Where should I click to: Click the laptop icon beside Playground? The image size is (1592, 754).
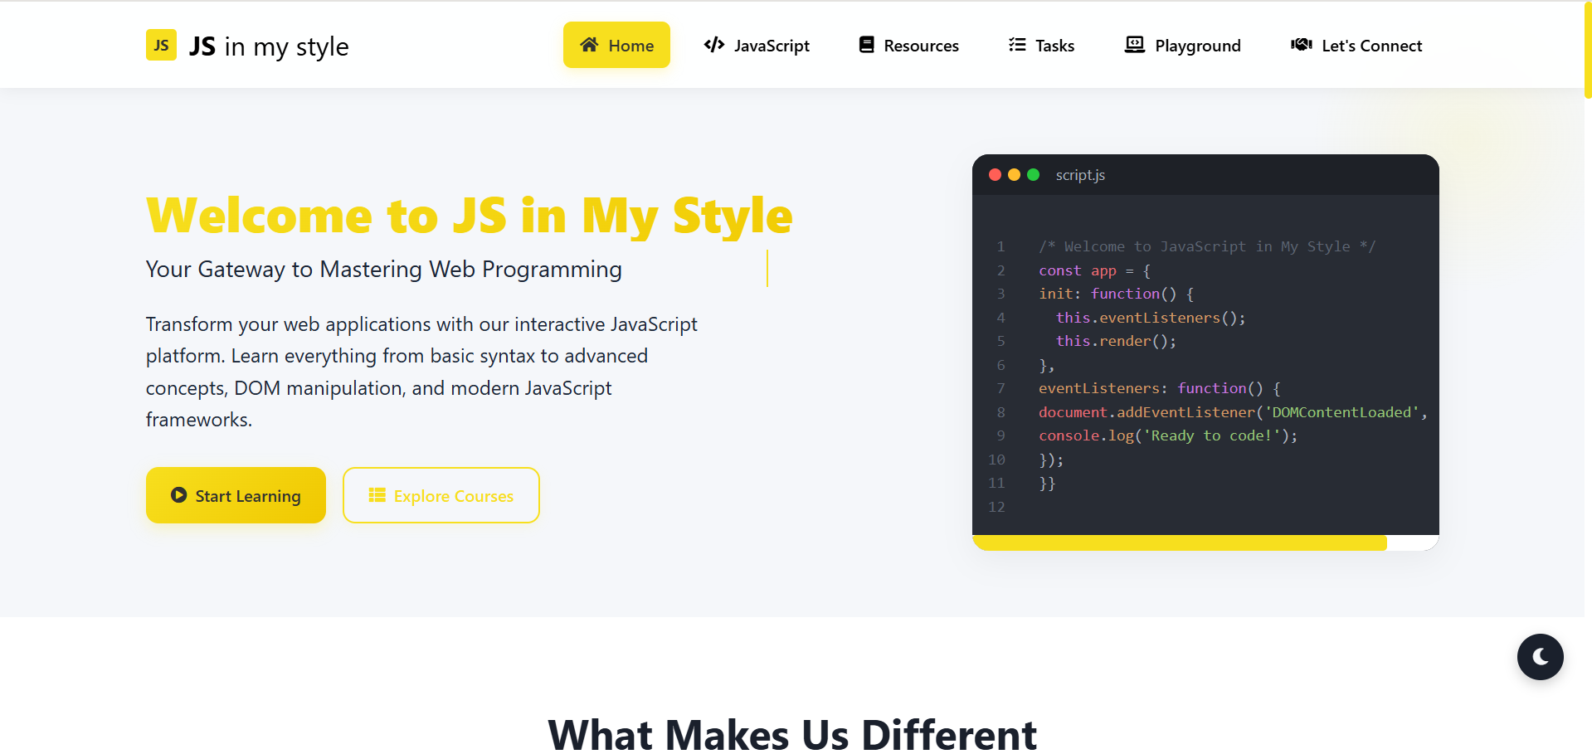pyautogui.click(x=1134, y=45)
